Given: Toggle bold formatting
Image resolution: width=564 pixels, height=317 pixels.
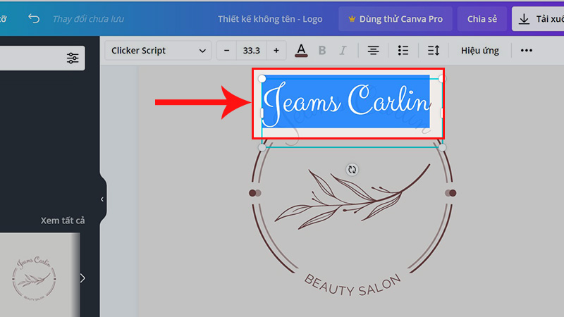Looking at the screenshot, I should tap(322, 51).
